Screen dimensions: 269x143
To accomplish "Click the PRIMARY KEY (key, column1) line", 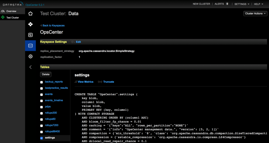I will [105, 110].
